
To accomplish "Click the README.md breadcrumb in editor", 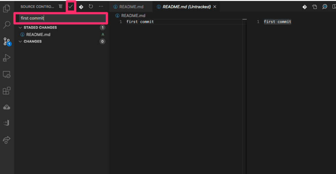I will click(133, 16).
